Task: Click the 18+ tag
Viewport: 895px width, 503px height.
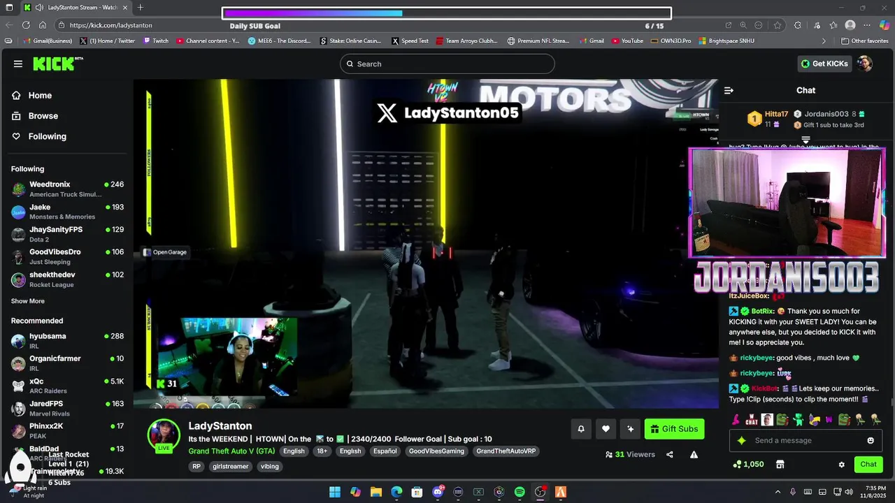Action: click(322, 451)
